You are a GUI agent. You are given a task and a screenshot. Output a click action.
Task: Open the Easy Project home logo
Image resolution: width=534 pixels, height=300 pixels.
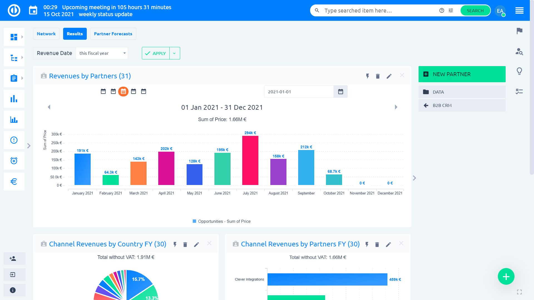pos(14,11)
